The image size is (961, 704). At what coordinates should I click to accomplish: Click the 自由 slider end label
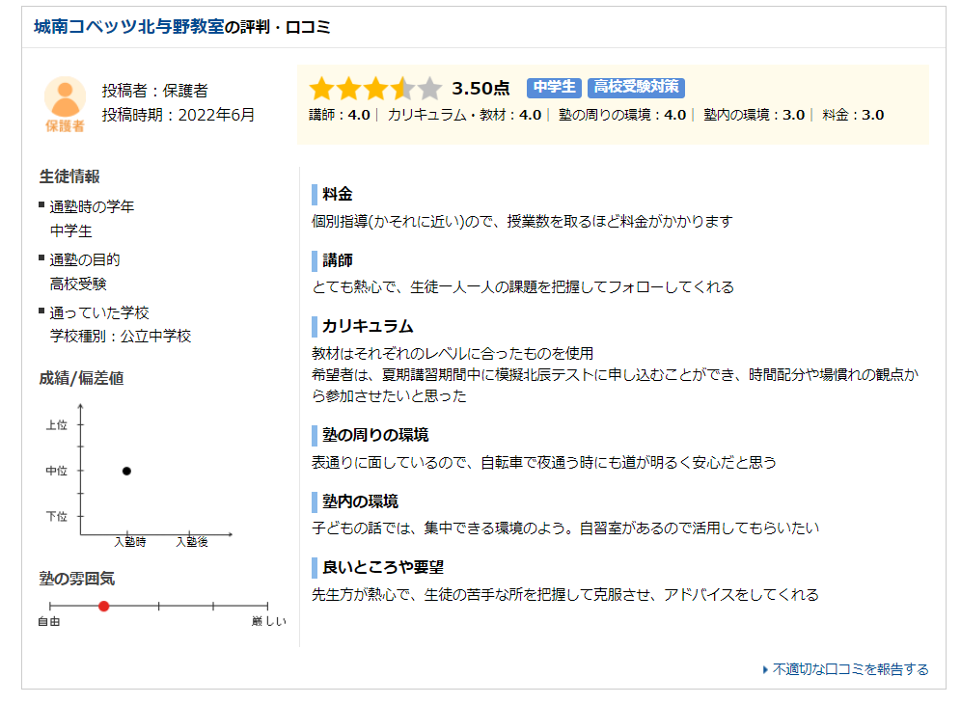(x=49, y=621)
